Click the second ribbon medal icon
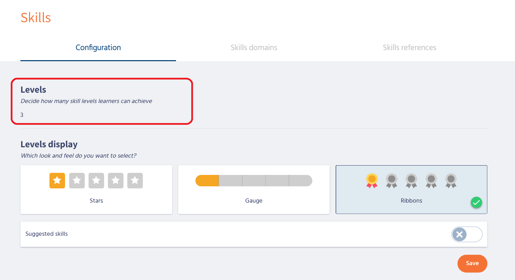 point(392,180)
